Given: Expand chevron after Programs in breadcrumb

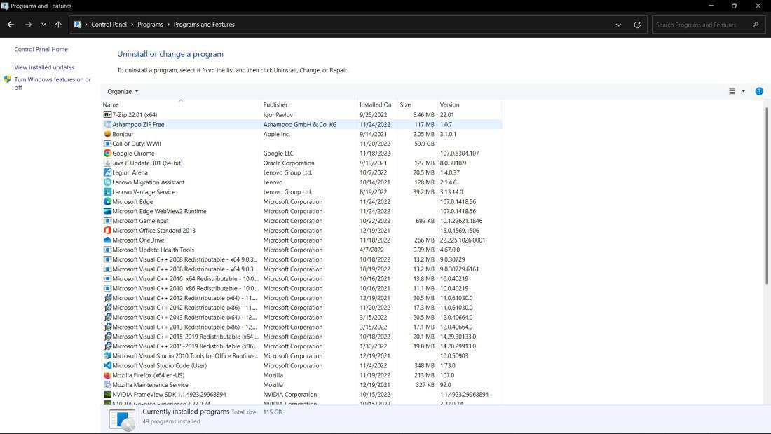Looking at the screenshot, I should [x=168, y=25].
